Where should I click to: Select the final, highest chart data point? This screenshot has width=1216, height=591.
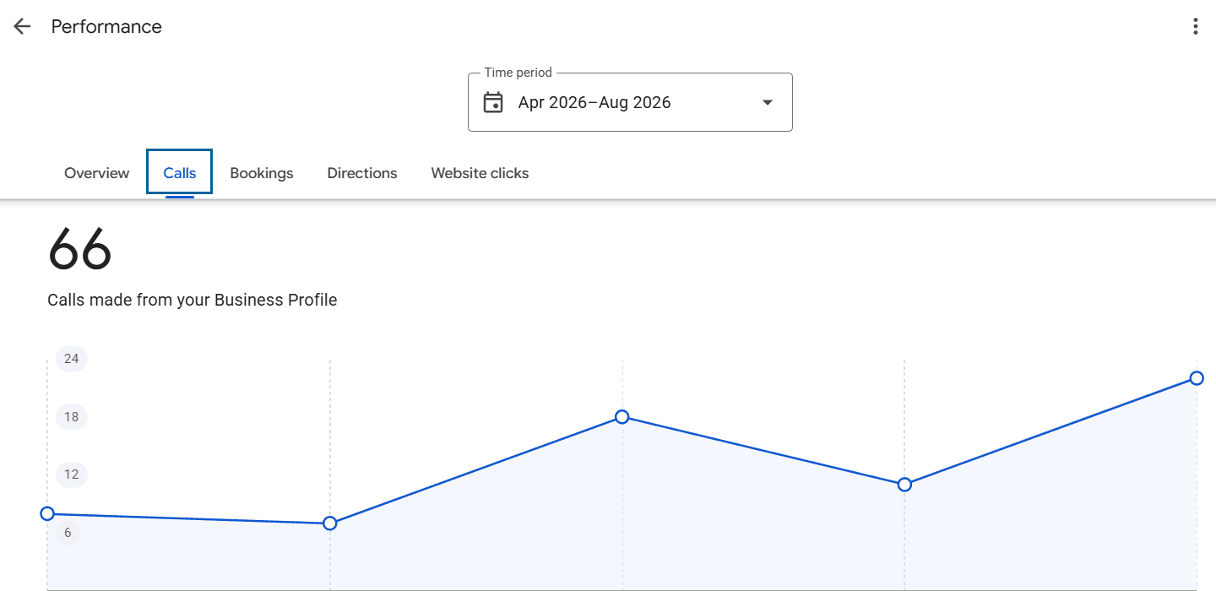[x=1197, y=377]
